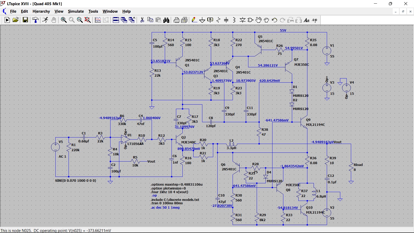Click the Zoom Out magnifier icon
The image size is (414, 233).
[x=80, y=20]
